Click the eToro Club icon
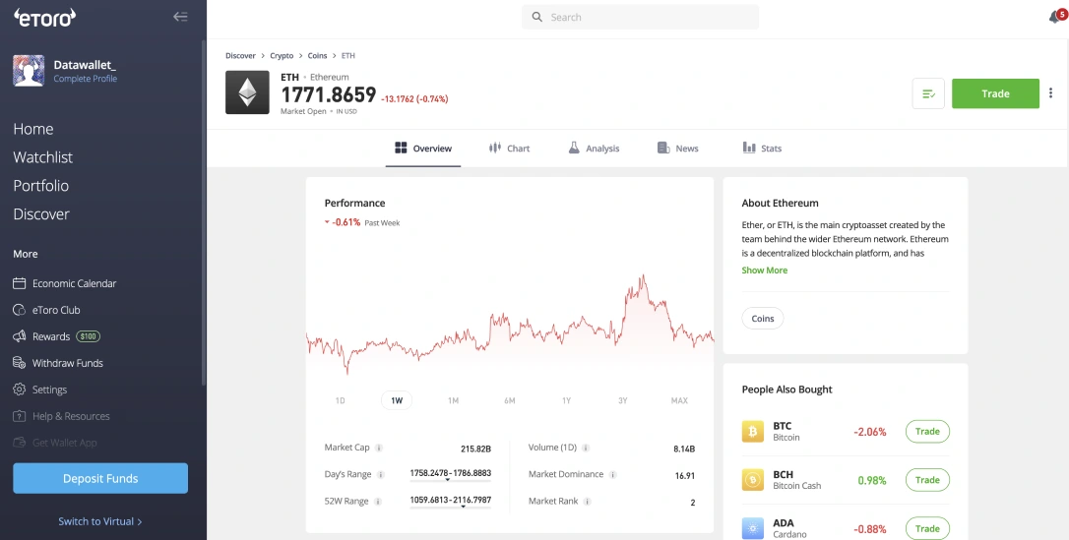This screenshot has height=540, width=1069. [19, 310]
